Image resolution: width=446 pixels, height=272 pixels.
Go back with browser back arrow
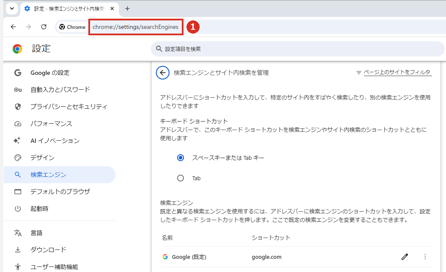(x=13, y=27)
